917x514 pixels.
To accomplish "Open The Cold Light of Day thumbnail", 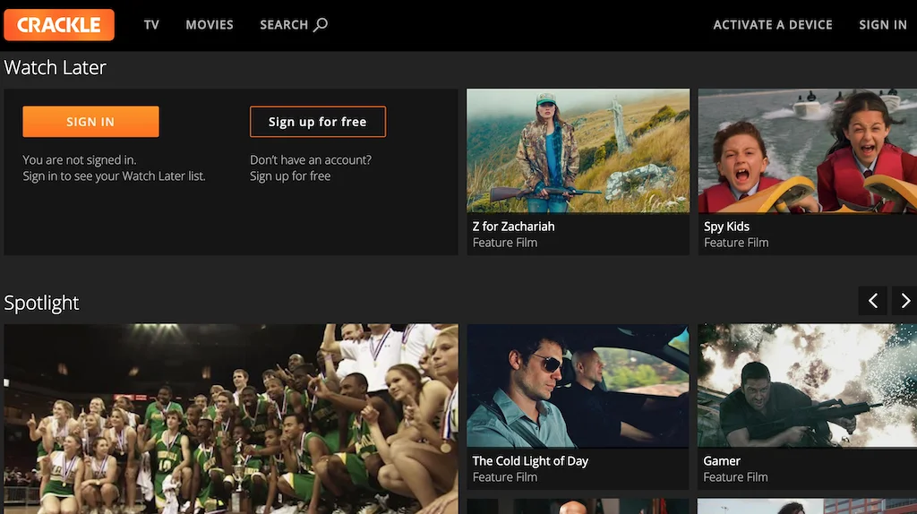I will point(578,386).
